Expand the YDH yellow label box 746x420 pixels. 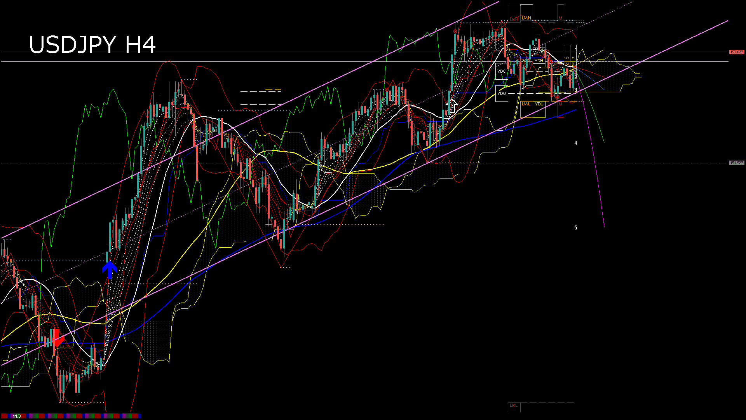click(539, 61)
